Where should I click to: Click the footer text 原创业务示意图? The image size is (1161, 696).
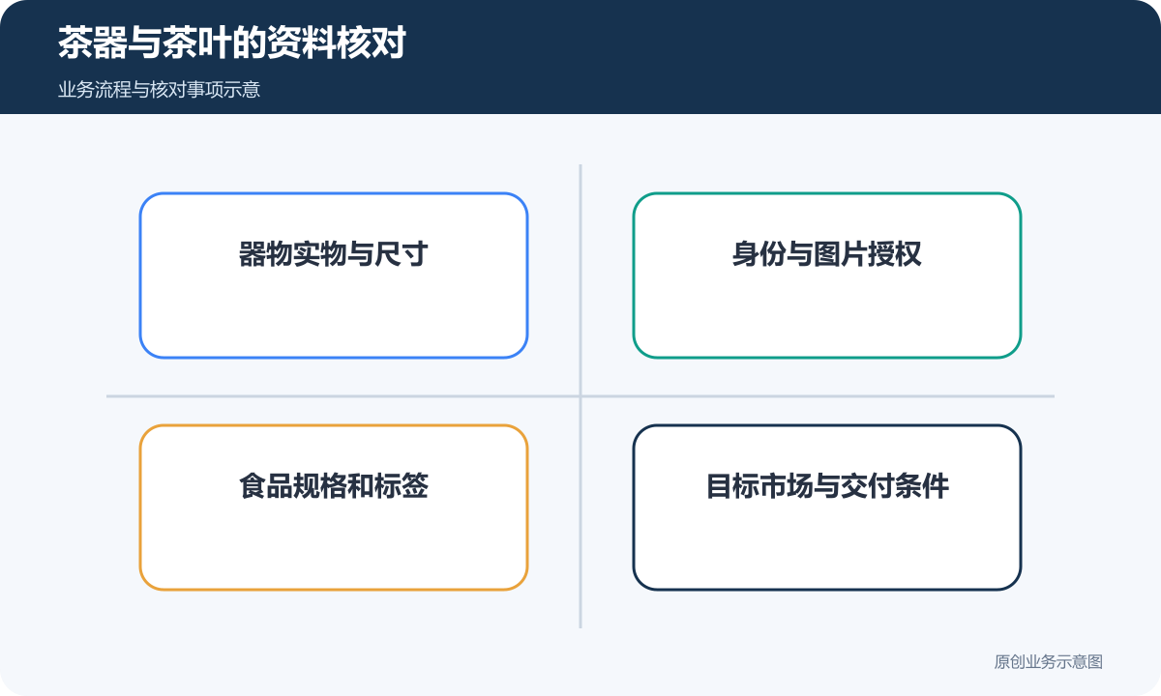point(1049,662)
